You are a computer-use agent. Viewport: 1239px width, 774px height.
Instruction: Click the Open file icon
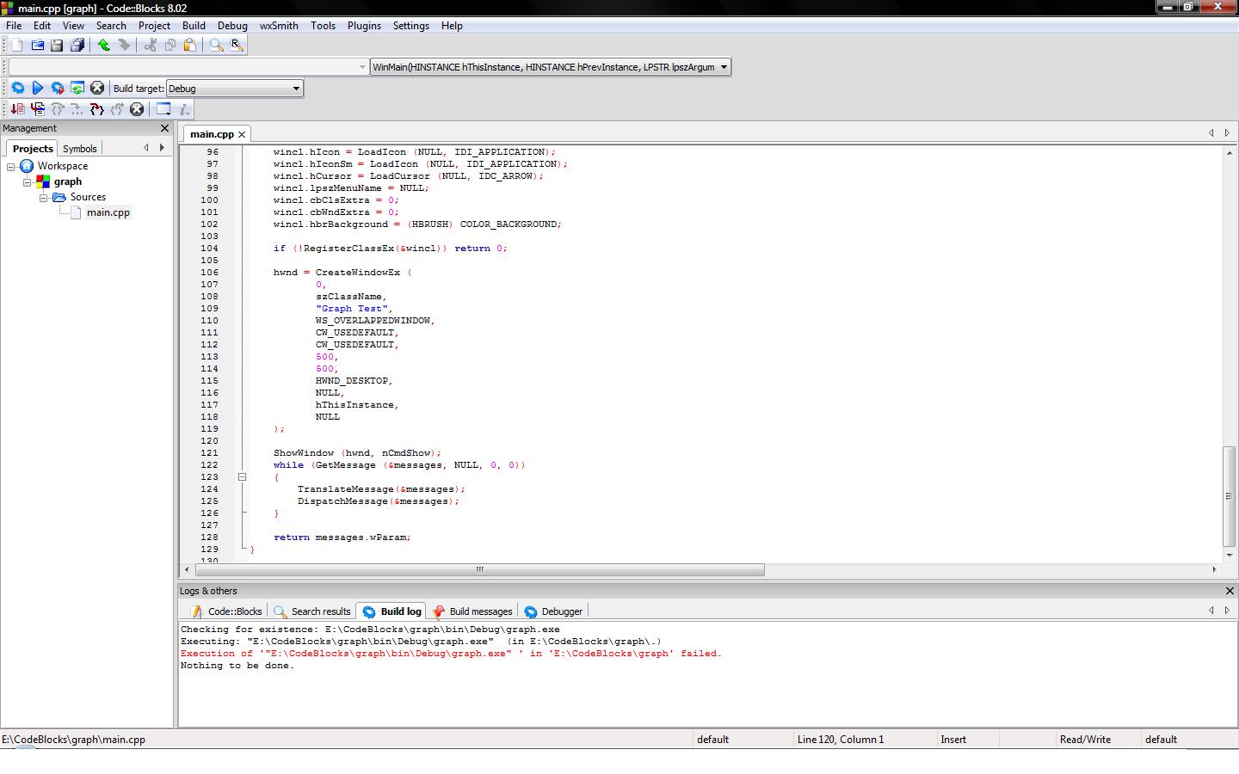(x=38, y=46)
